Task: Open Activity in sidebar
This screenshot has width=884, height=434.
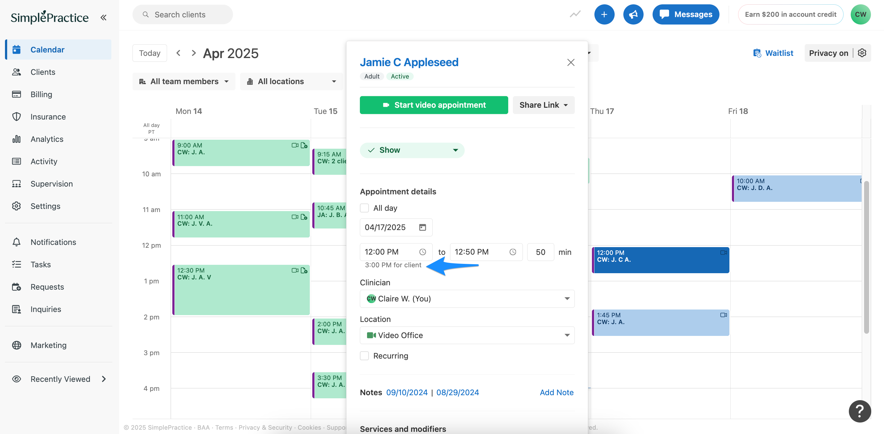Action: coord(58,161)
